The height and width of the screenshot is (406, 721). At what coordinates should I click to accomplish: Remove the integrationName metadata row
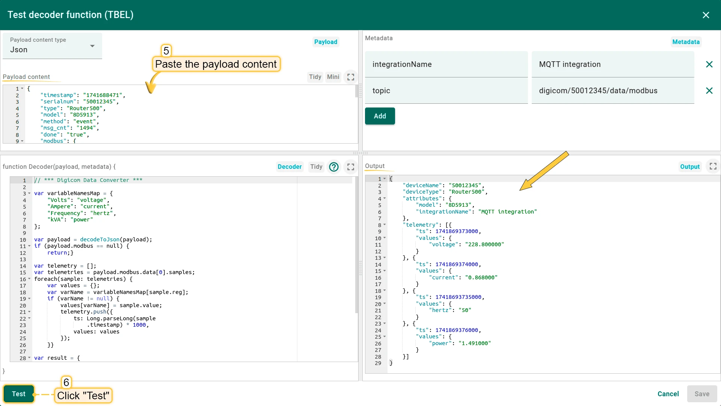[x=709, y=64]
